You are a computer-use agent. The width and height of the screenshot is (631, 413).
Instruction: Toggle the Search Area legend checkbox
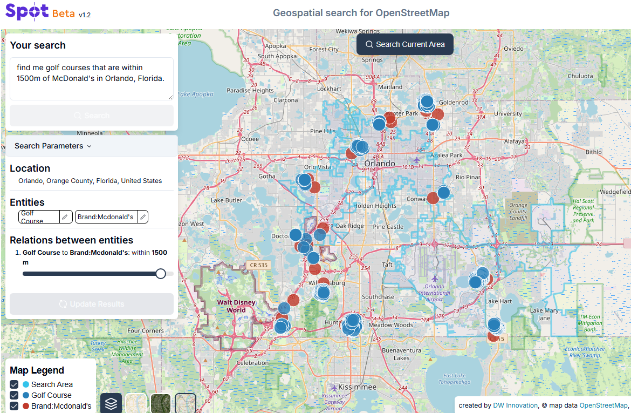[15, 384]
